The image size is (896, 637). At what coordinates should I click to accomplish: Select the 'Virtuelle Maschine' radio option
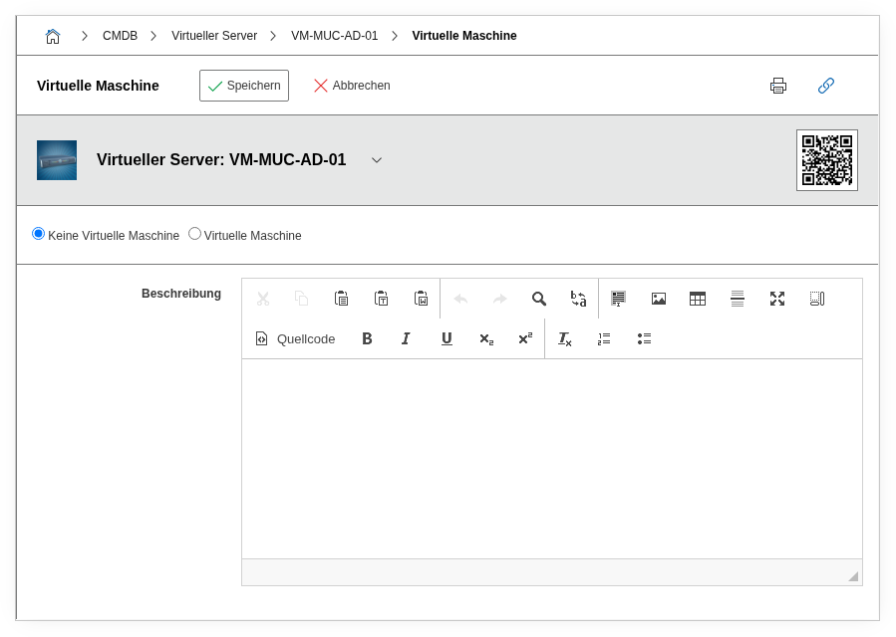195,234
